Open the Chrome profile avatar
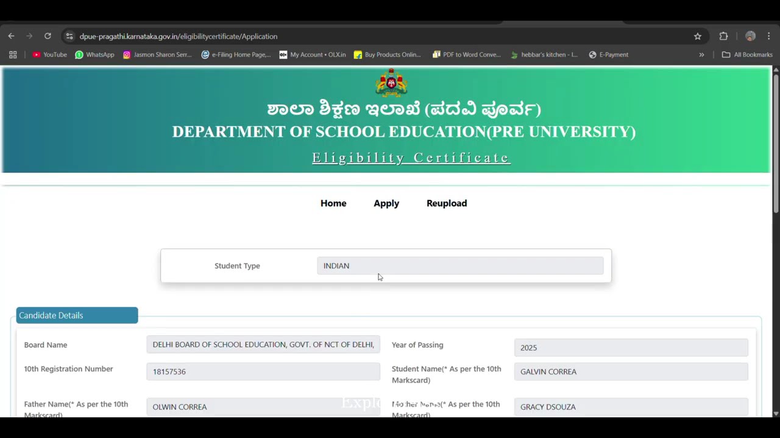The height and width of the screenshot is (438, 780). (x=750, y=36)
